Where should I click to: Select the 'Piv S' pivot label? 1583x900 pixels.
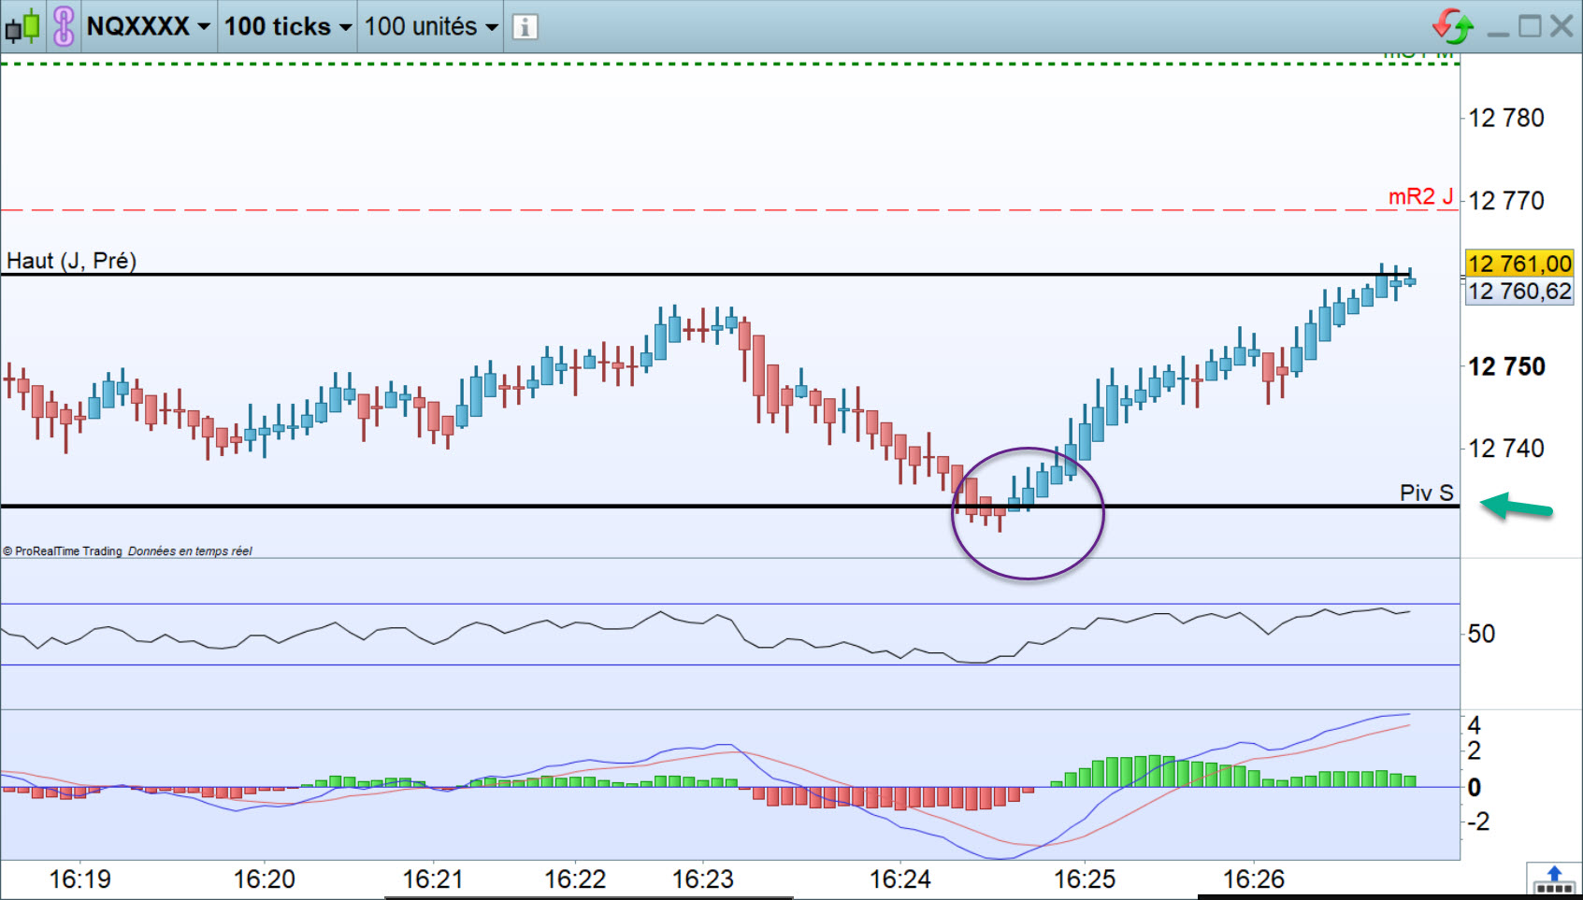tap(1426, 493)
